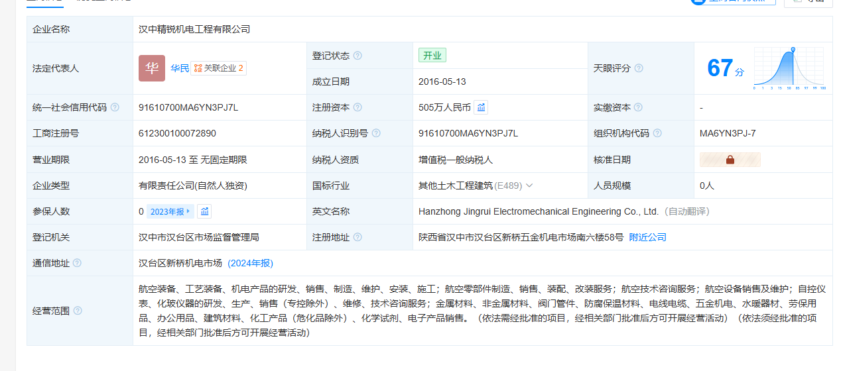Click help icon next to 注册资本

(x=357, y=107)
